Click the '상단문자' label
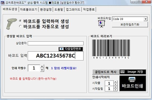152x100 pixels. [21, 43]
